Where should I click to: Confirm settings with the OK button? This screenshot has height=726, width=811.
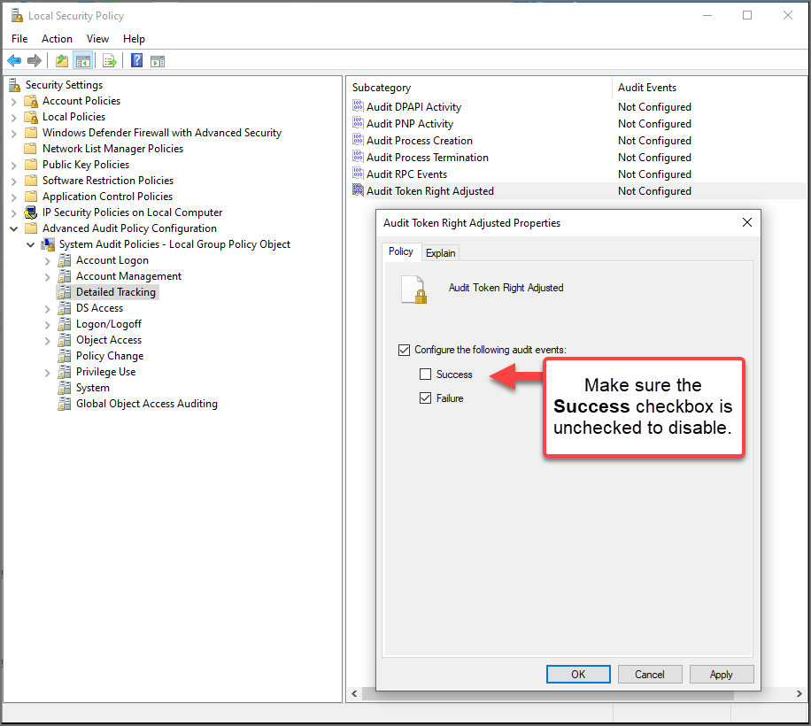click(x=578, y=674)
